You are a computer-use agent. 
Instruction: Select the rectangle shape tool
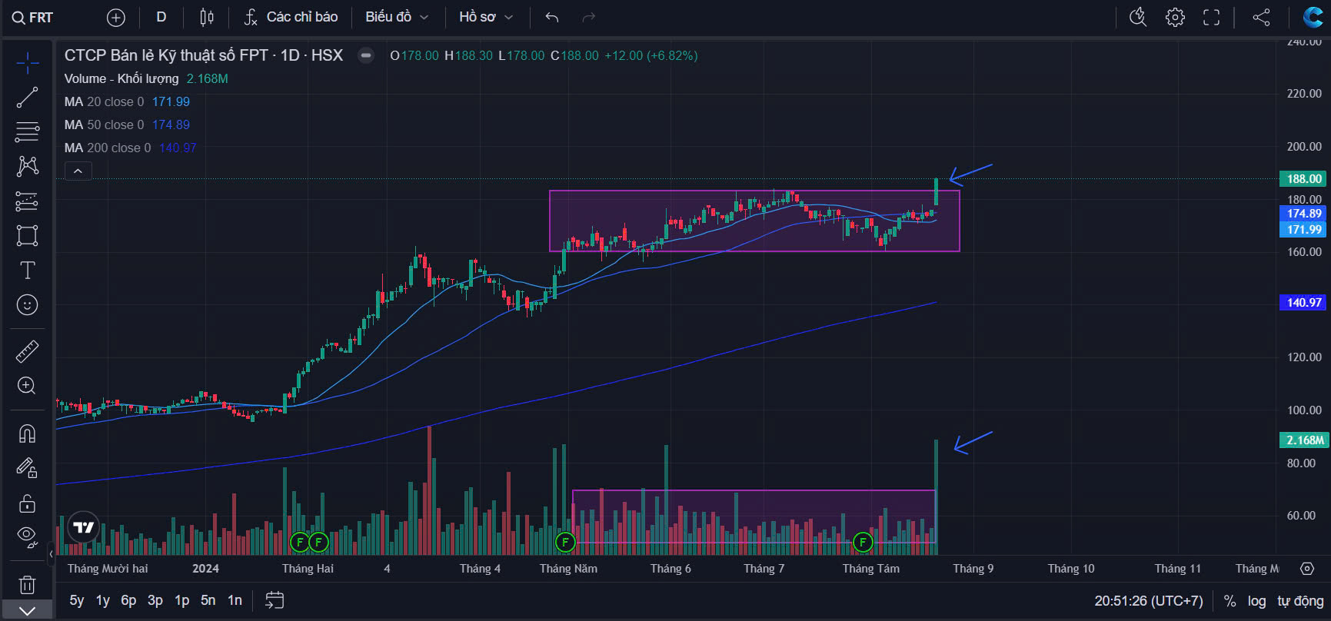click(x=27, y=235)
